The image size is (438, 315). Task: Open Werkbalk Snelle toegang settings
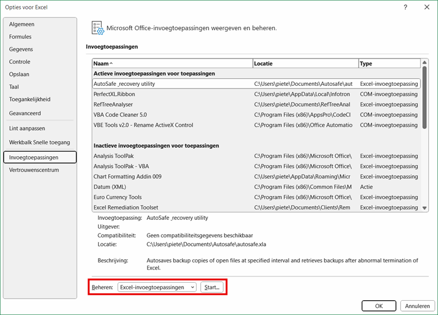click(x=40, y=142)
